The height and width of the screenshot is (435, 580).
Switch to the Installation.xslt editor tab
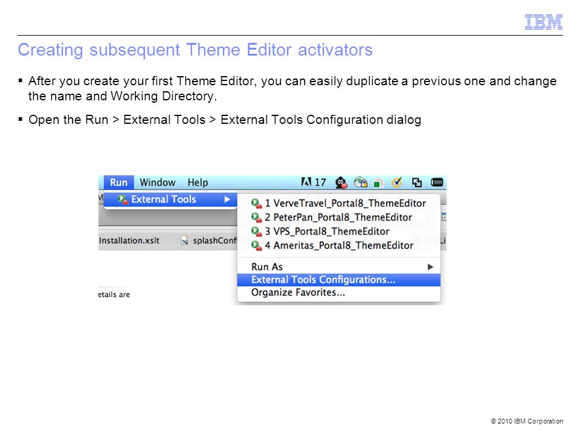click(129, 241)
